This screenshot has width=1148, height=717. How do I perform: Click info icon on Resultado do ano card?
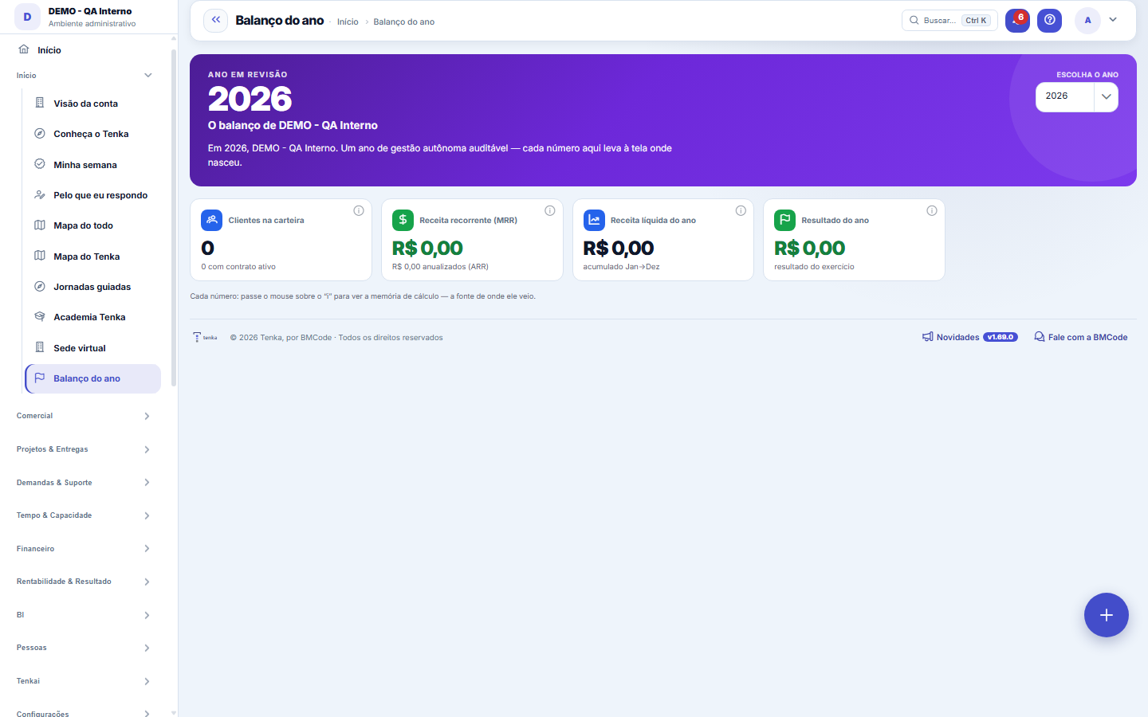932,210
